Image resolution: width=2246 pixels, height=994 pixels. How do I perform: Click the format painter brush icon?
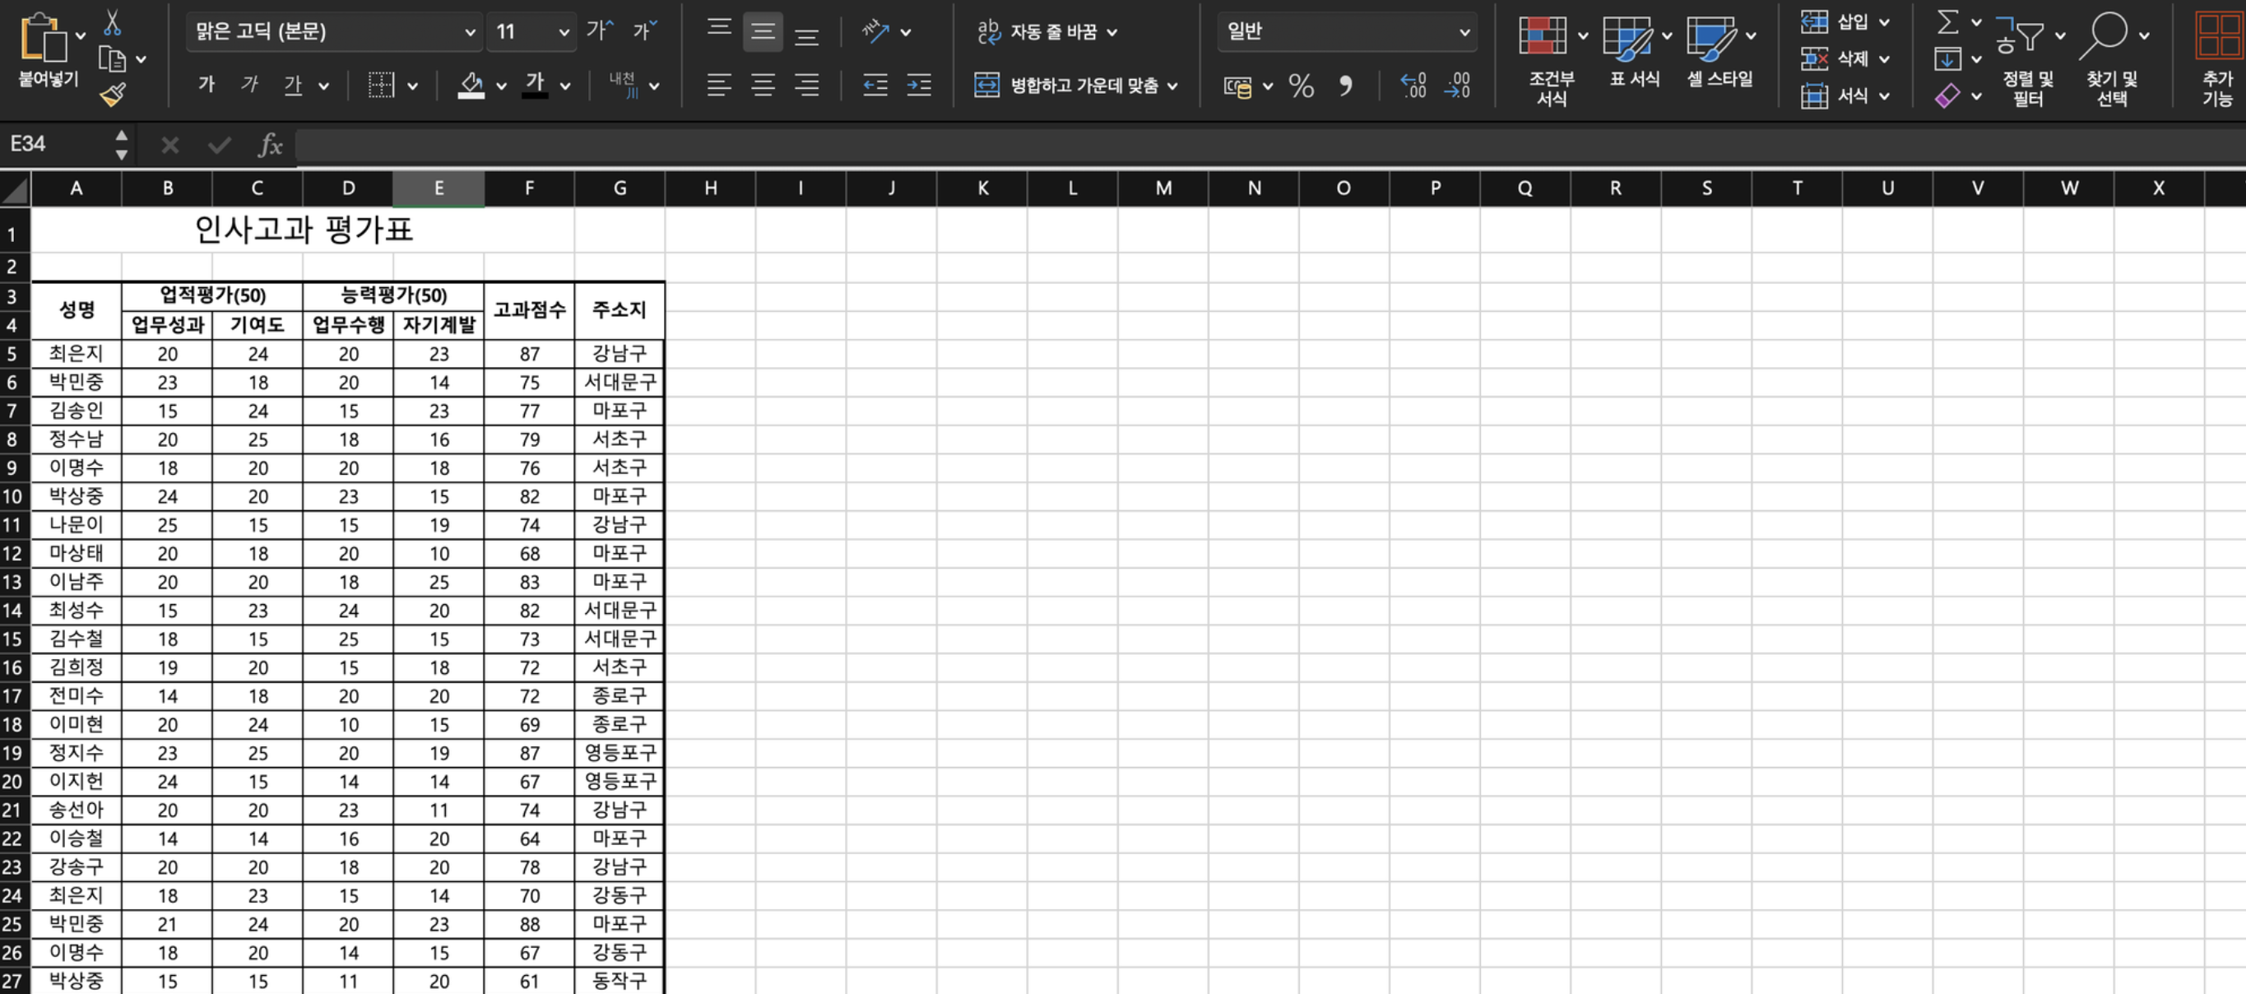[x=113, y=94]
